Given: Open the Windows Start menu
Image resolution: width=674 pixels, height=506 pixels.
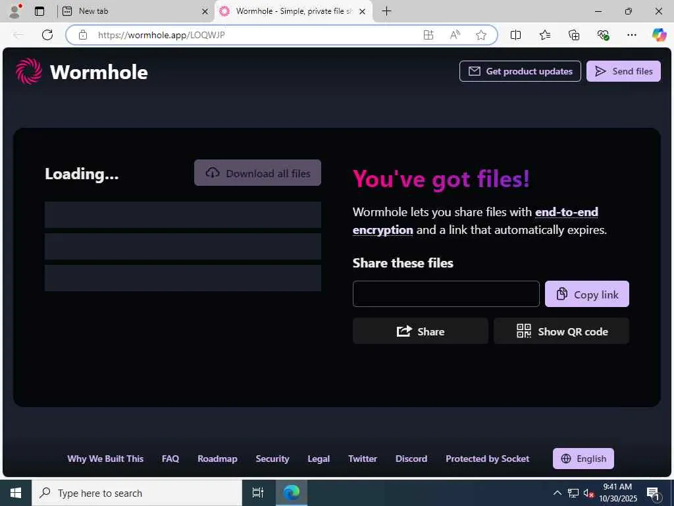Looking at the screenshot, I should click(16, 493).
